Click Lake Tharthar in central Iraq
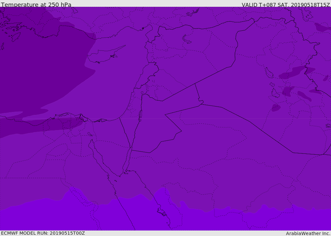331x236 pixels. coord(269,73)
